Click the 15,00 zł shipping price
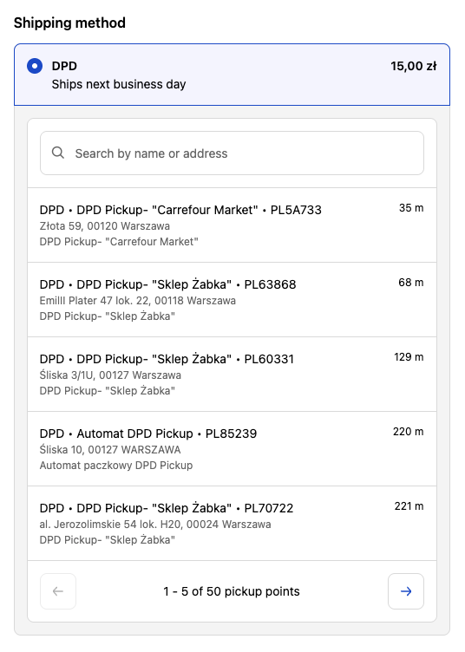 414,66
